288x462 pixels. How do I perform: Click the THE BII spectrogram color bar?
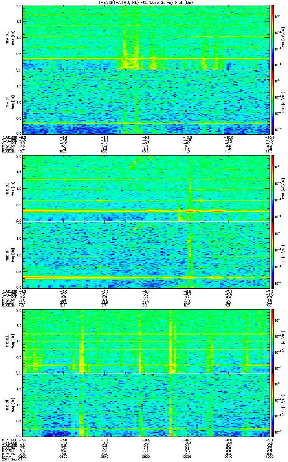tap(273, 405)
